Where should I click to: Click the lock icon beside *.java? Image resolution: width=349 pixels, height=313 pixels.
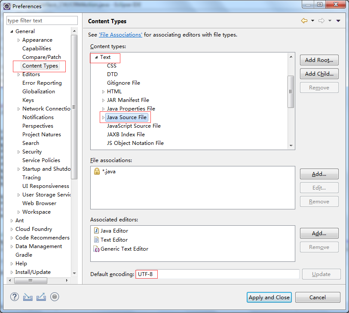[97, 171]
